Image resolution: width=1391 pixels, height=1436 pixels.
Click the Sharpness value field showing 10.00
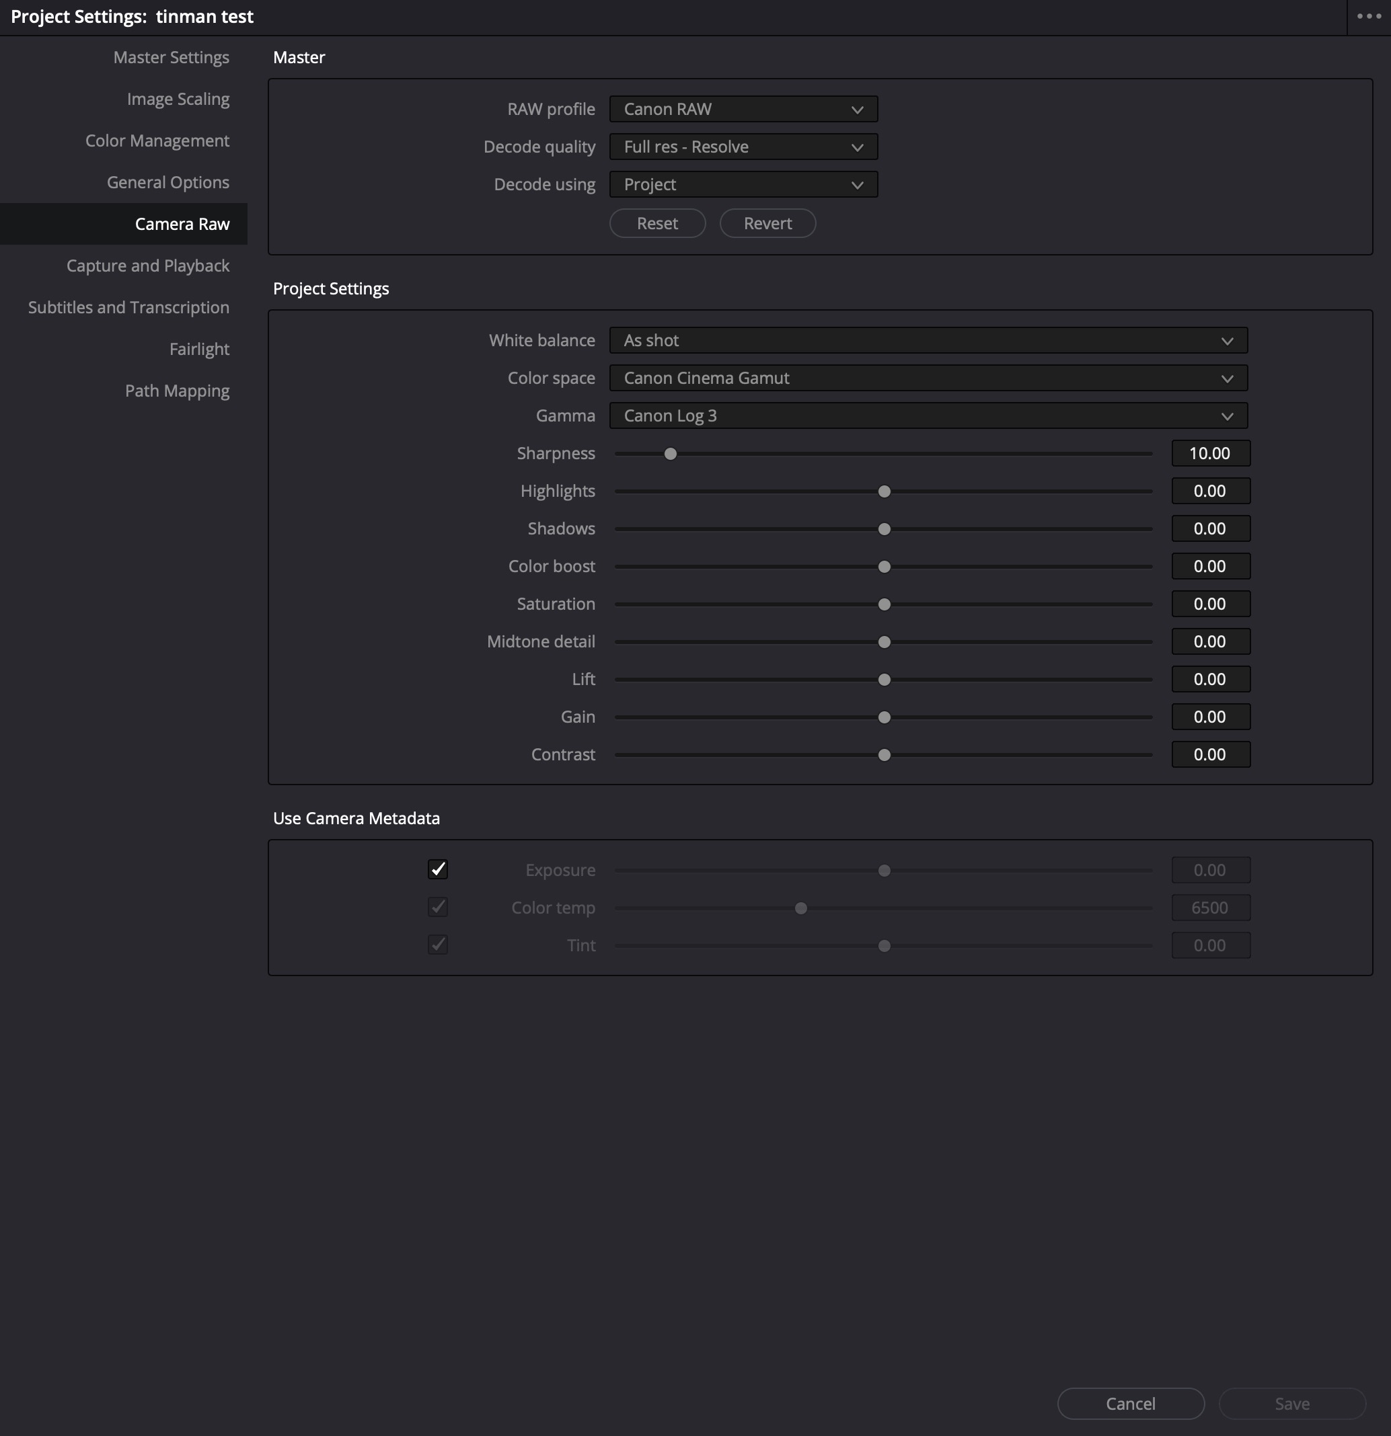pyautogui.click(x=1211, y=452)
